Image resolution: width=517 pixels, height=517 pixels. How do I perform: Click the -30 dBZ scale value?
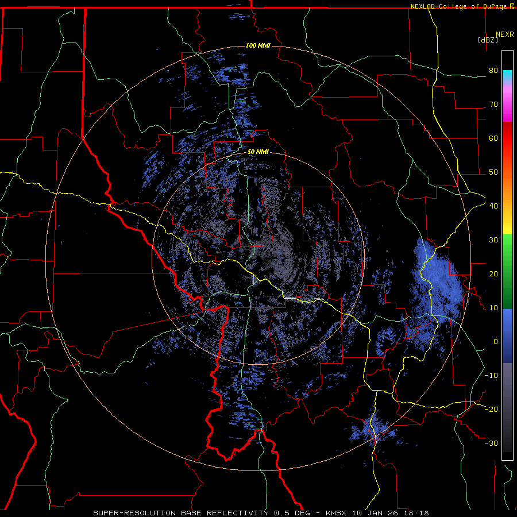point(491,443)
